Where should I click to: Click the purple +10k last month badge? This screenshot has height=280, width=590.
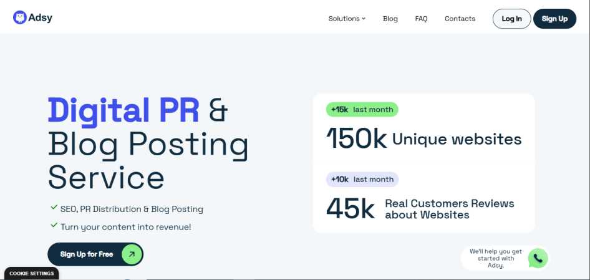[362, 180]
